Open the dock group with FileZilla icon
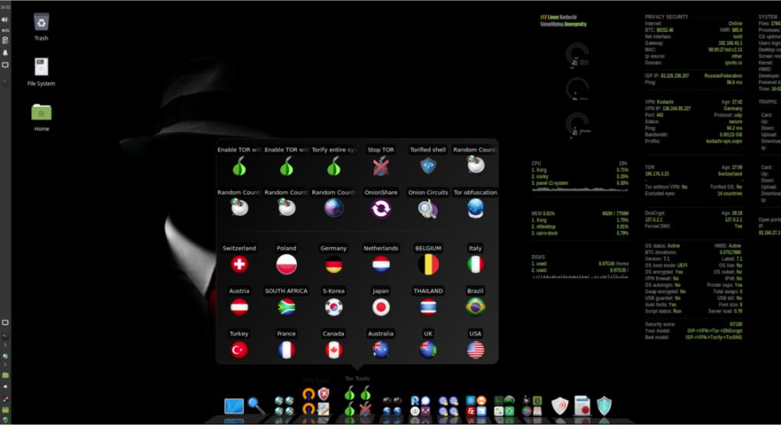Viewport: 781px width, 425px height. tap(476, 406)
